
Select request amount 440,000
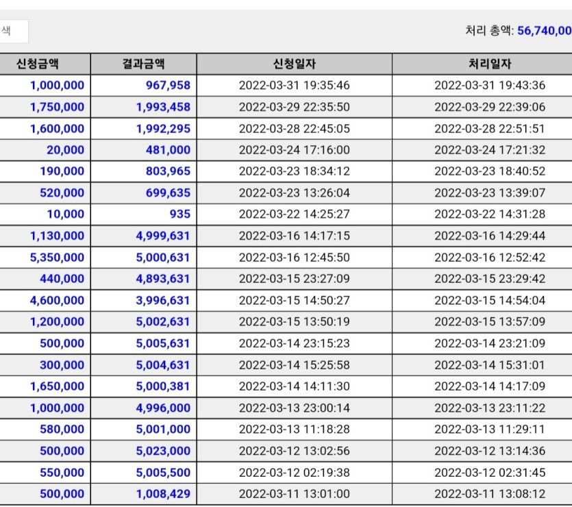(62, 279)
